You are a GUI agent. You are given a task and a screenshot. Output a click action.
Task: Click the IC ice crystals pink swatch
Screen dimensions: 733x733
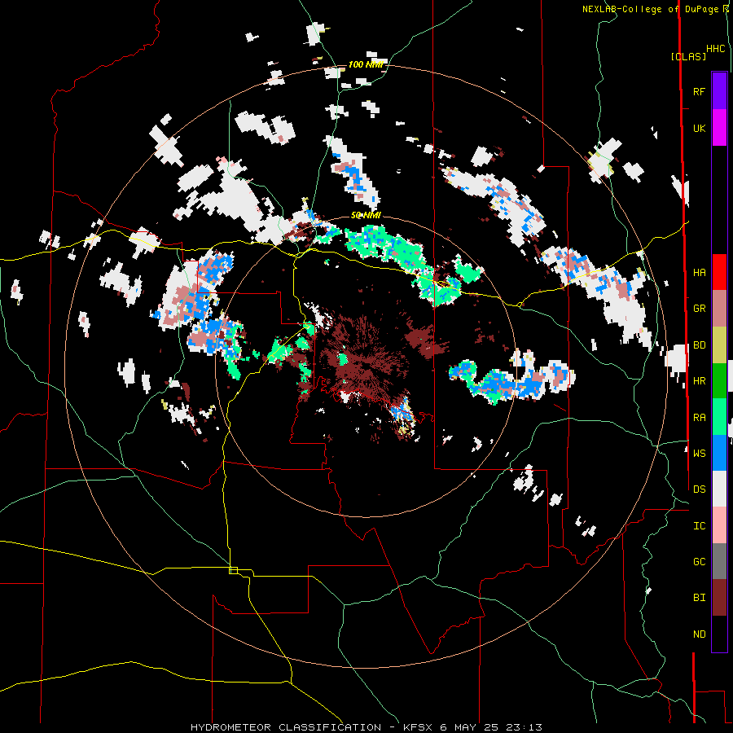[719, 525]
